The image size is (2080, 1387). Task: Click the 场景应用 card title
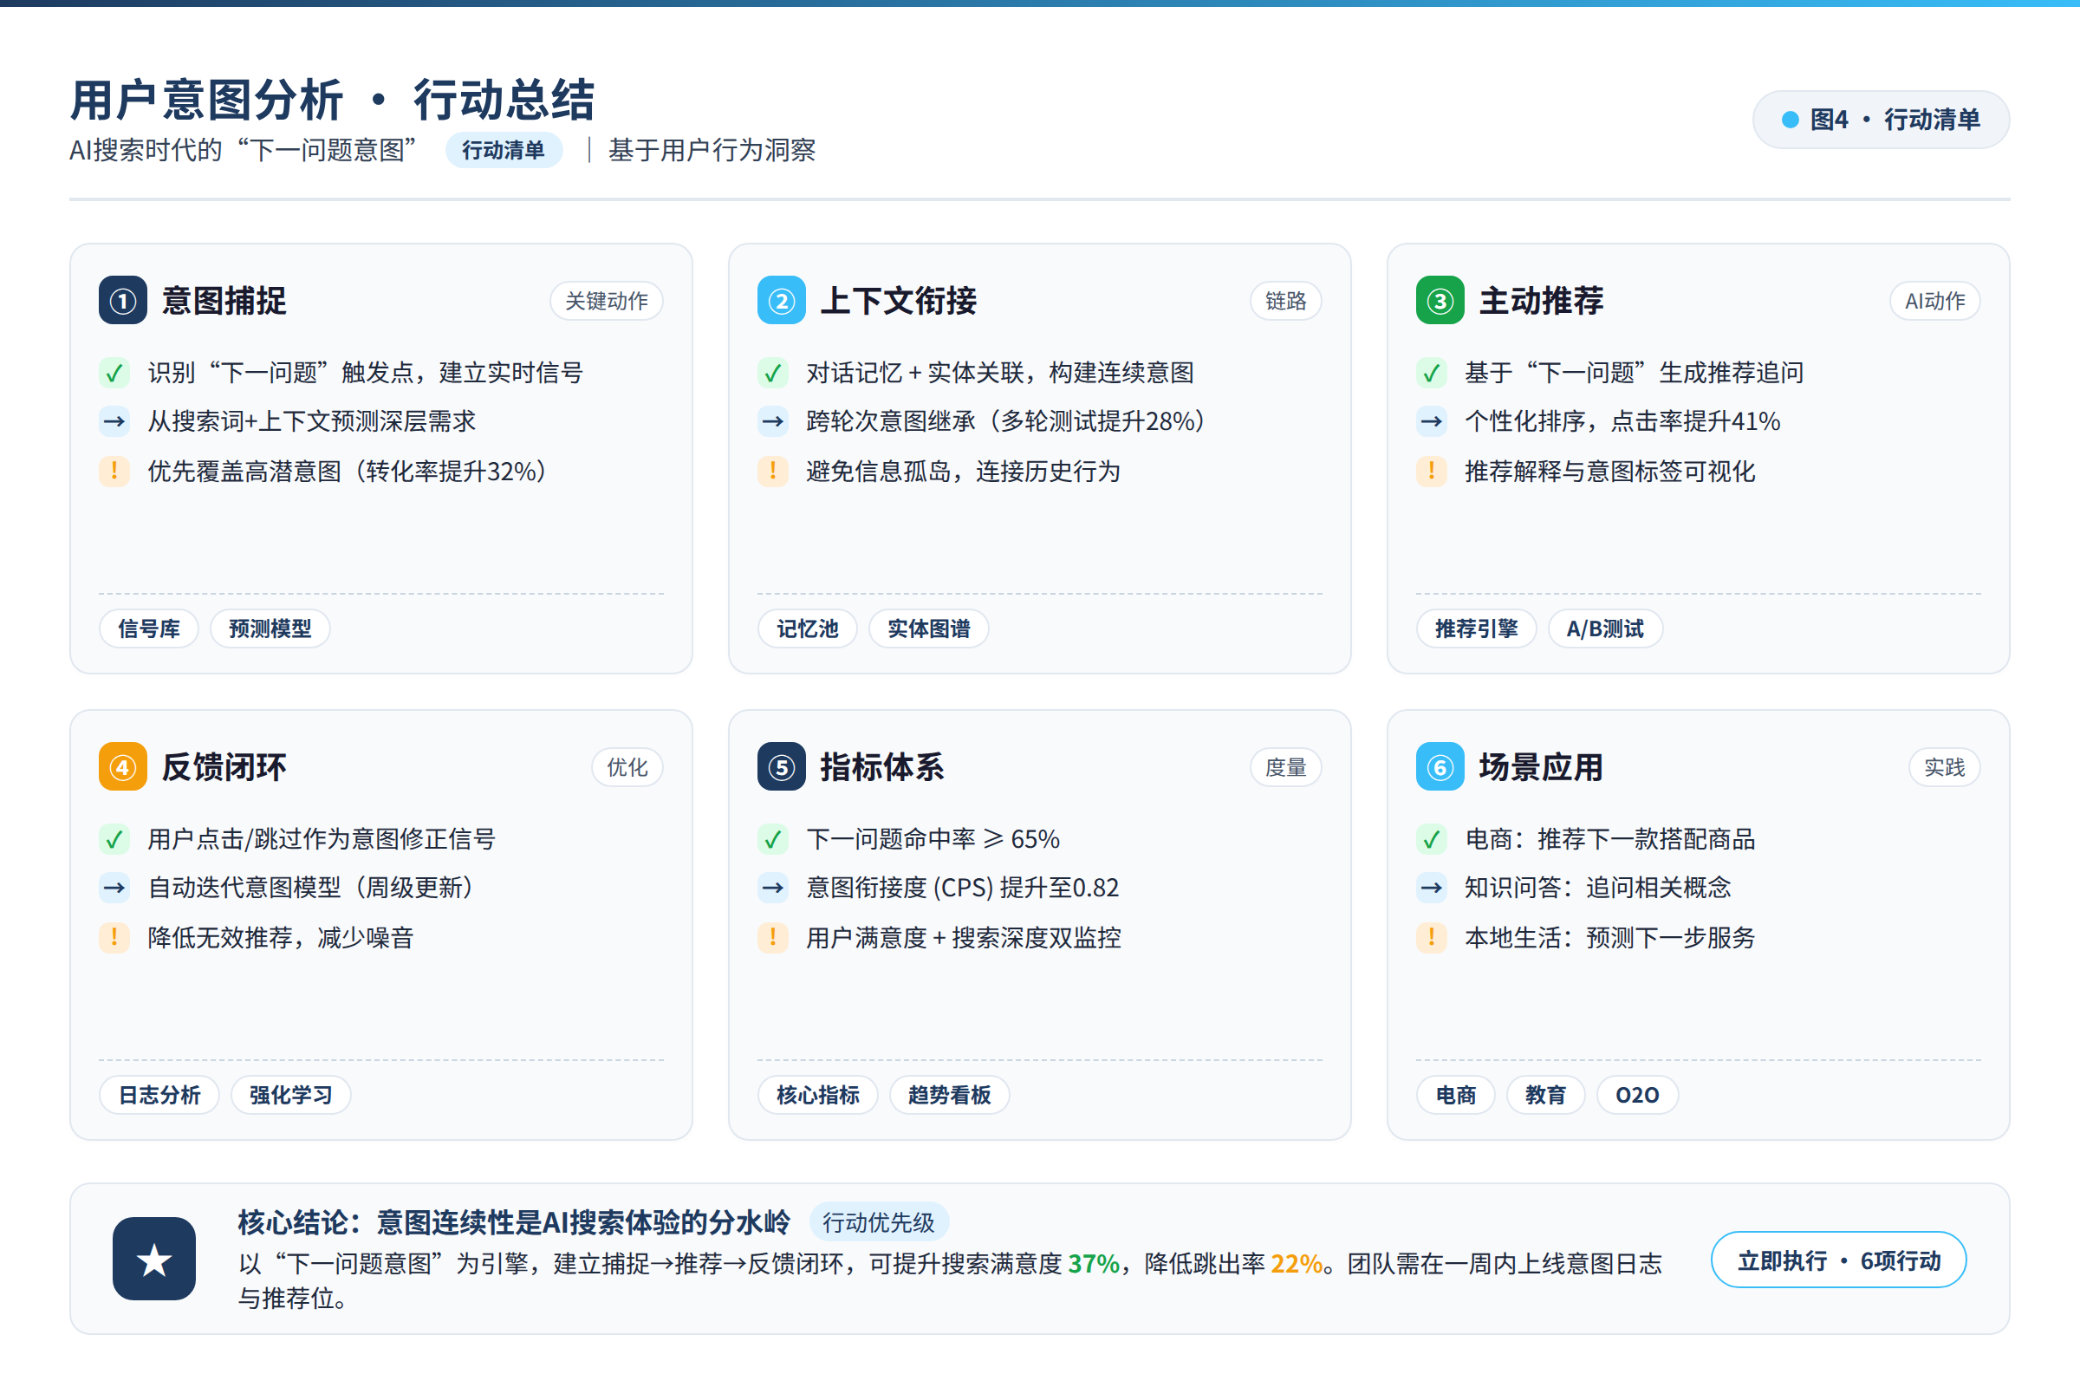(1541, 767)
